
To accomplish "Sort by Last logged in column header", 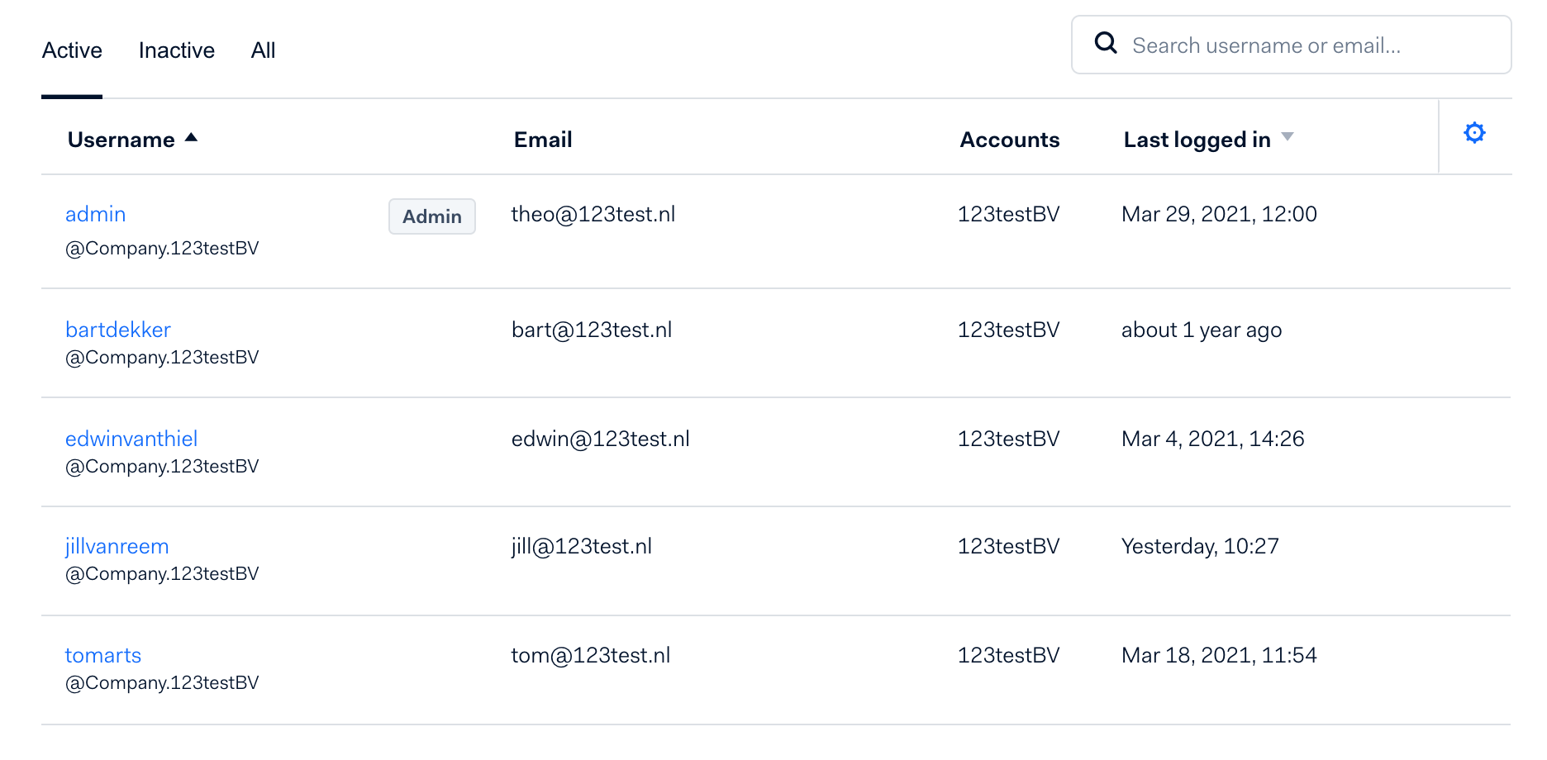I will point(1196,140).
